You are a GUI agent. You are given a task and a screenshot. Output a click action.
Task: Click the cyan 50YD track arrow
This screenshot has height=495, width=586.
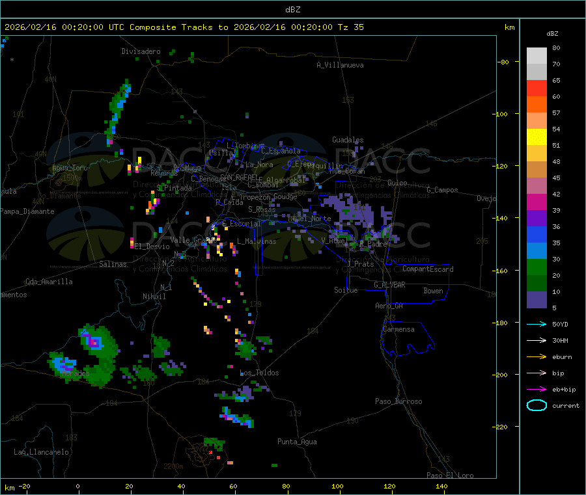pyautogui.click(x=537, y=324)
